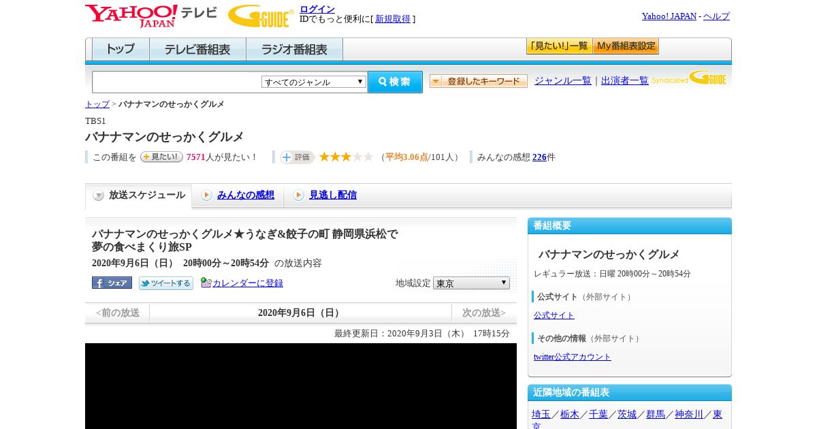
Task: Click the 2020年9月6日(日) date bar text
Action: point(300,313)
